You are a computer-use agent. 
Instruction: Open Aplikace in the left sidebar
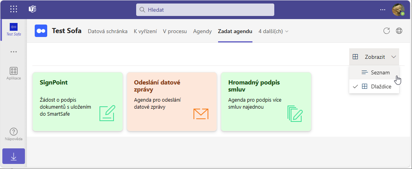tap(14, 73)
